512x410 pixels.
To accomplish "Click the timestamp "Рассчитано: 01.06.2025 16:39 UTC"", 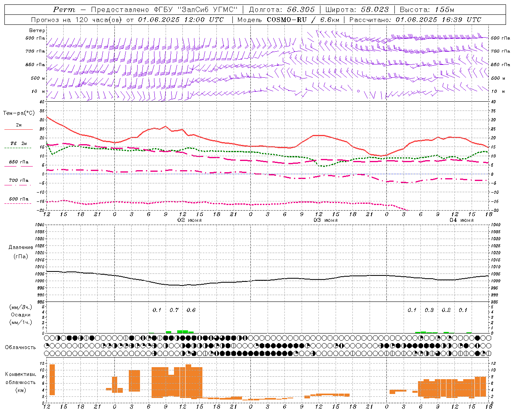I will tap(415, 20).
